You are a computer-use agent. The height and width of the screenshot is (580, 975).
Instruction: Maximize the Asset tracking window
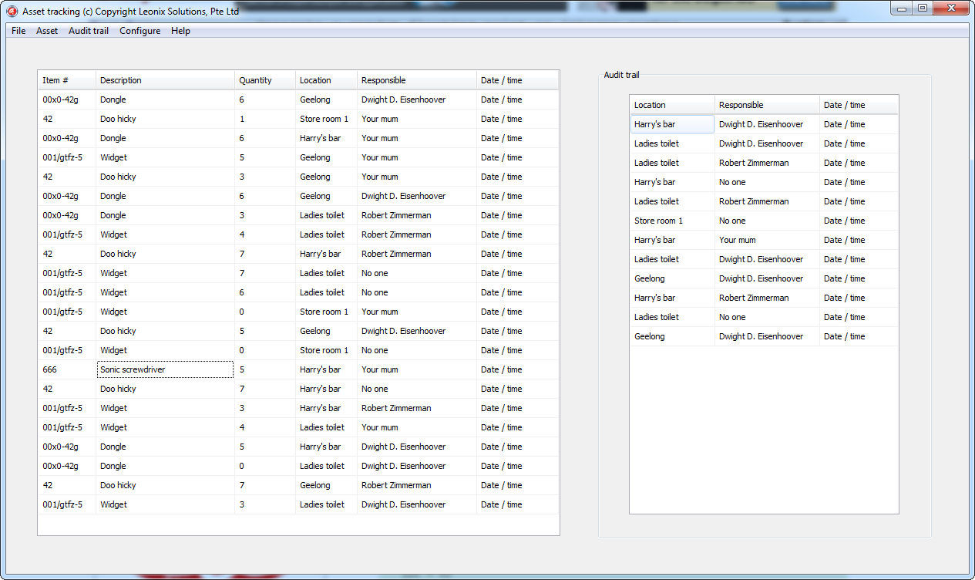[x=922, y=8]
